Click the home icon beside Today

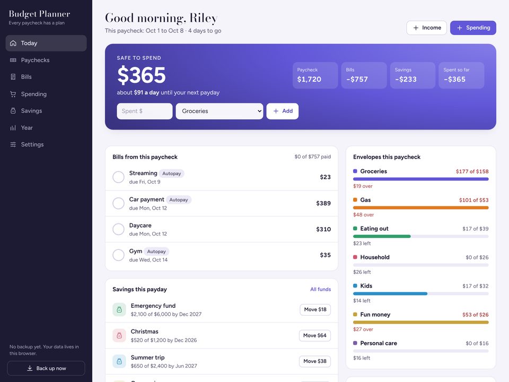click(13, 43)
